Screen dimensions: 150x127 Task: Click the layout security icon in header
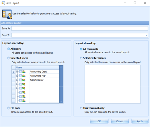click(7, 14)
